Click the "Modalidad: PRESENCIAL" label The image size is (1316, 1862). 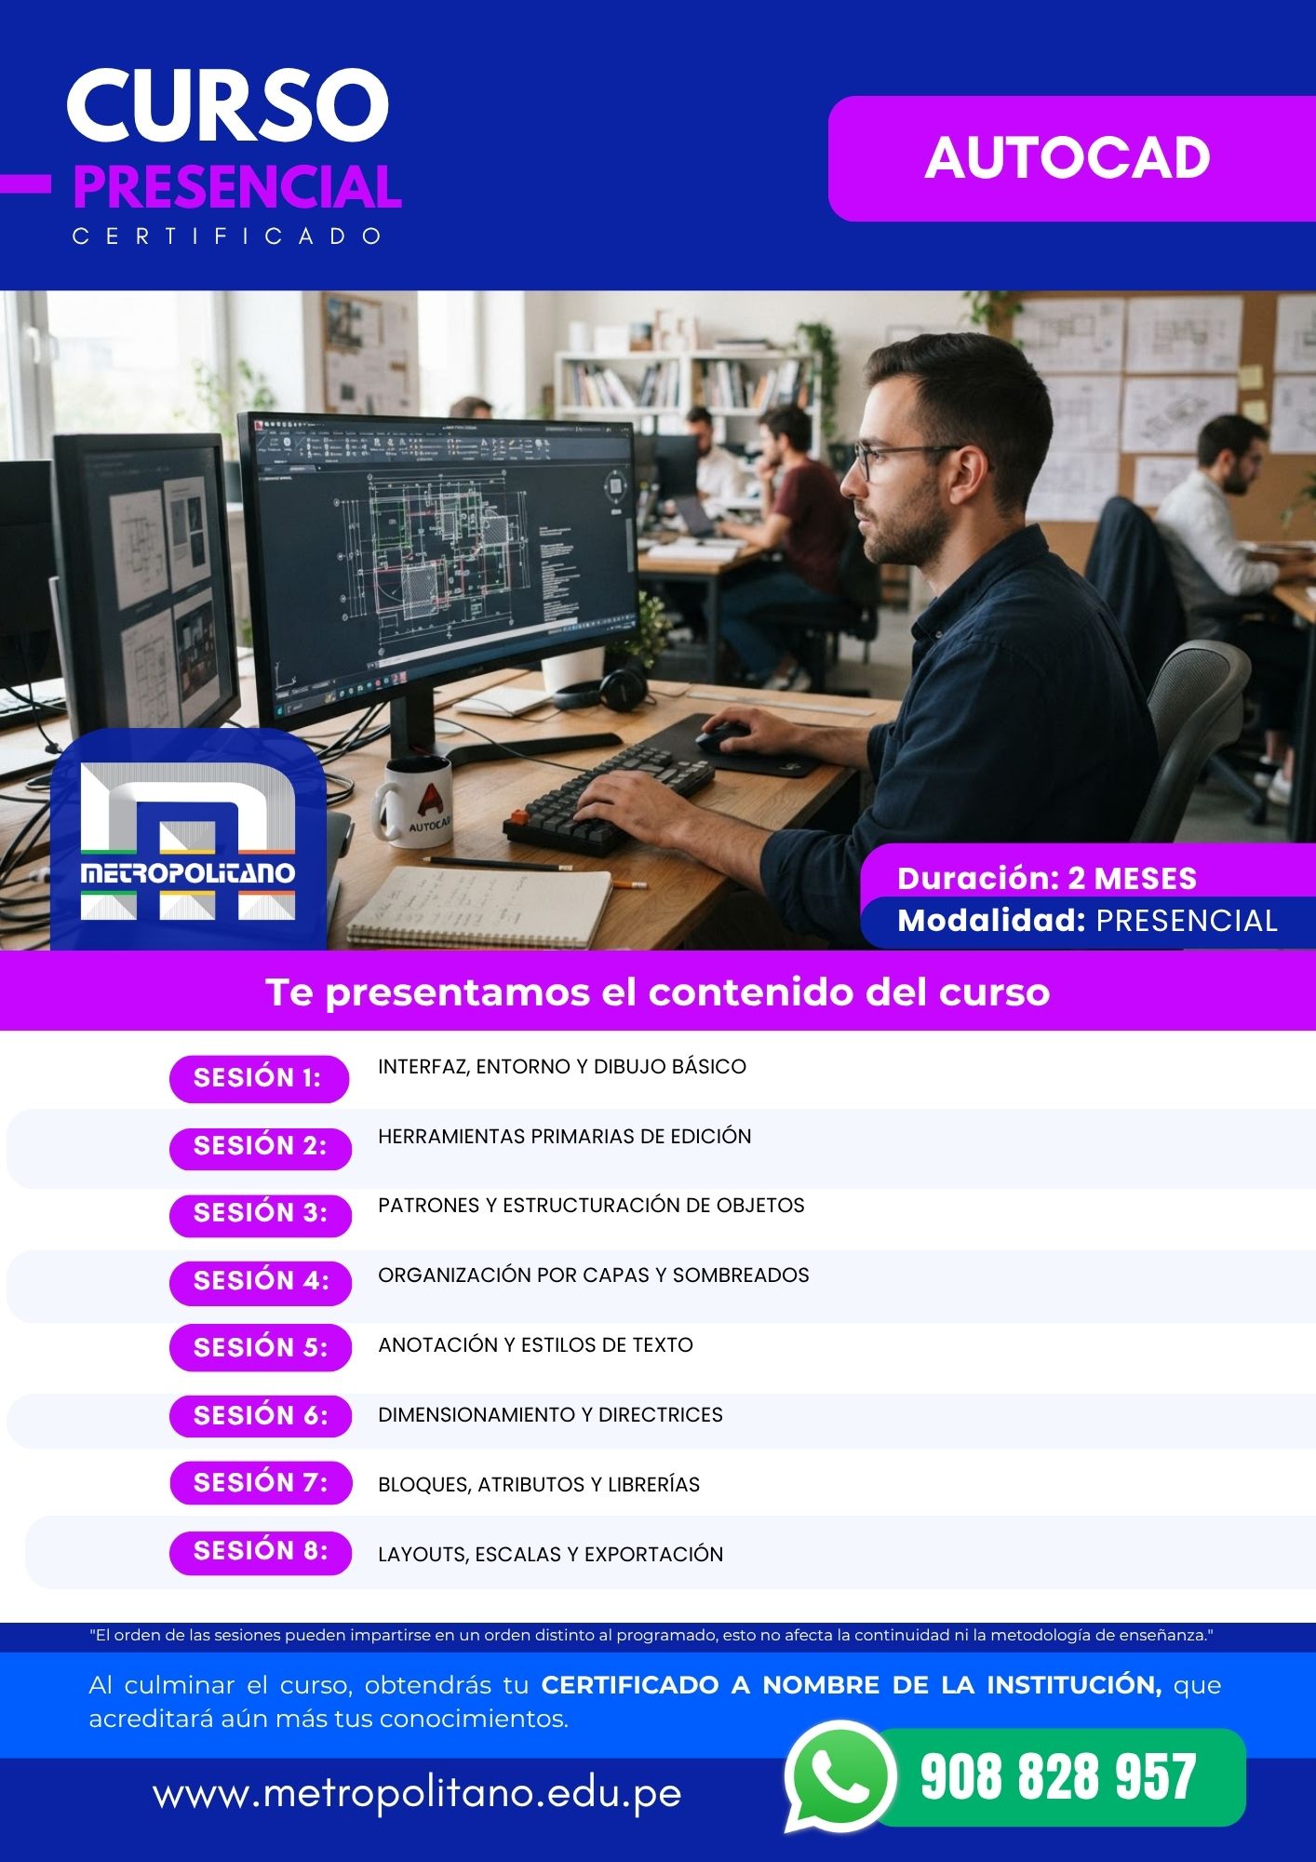pos(1087,921)
